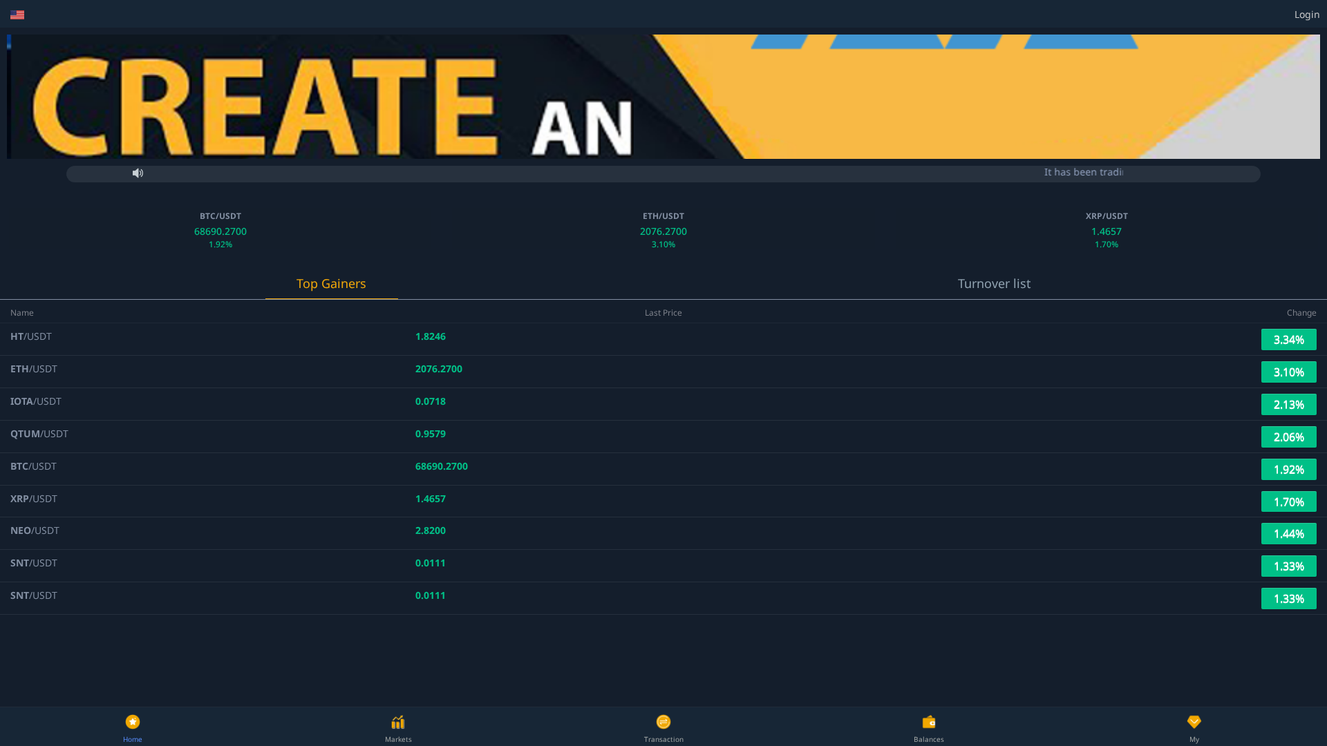Image resolution: width=1327 pixels, height=746 pixels.
Task: Click the 1.70% change badge for XRP/USDT
Action: pyautogui.click(x=1288, y=501)
